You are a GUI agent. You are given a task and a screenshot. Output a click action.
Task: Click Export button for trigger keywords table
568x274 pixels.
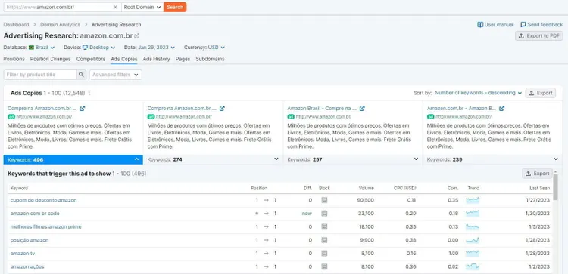pos(537,174)
